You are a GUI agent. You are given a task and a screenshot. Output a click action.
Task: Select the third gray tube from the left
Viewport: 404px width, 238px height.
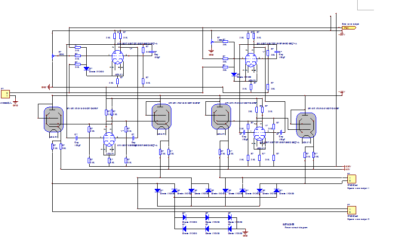pos(221,117)
